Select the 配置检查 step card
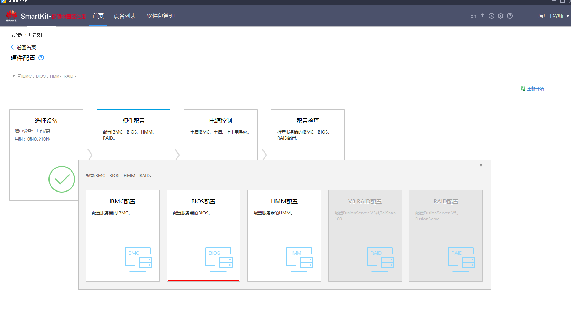The height and width of the screenshot is (317, 571). click(x=308, y=135)
